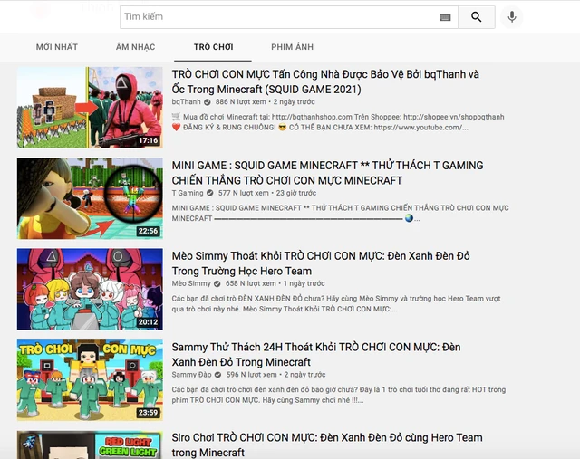The height and width of the screenshot is (459, 580).
Task: Visit the T Gaming channel name
Action: 188,193
